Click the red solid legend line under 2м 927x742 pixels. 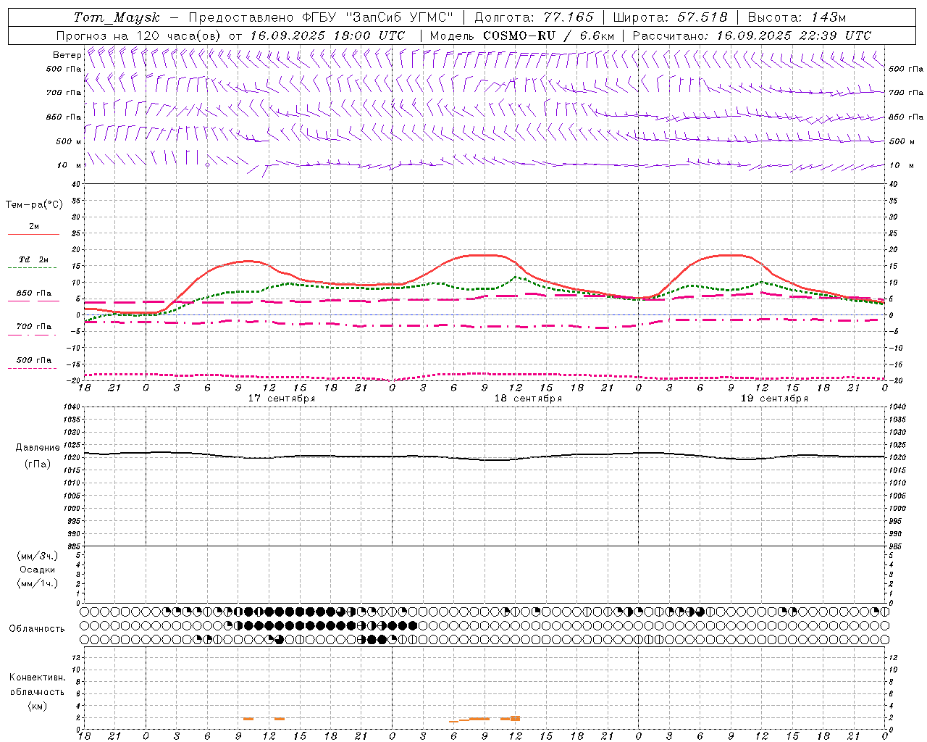coord(33,234)
